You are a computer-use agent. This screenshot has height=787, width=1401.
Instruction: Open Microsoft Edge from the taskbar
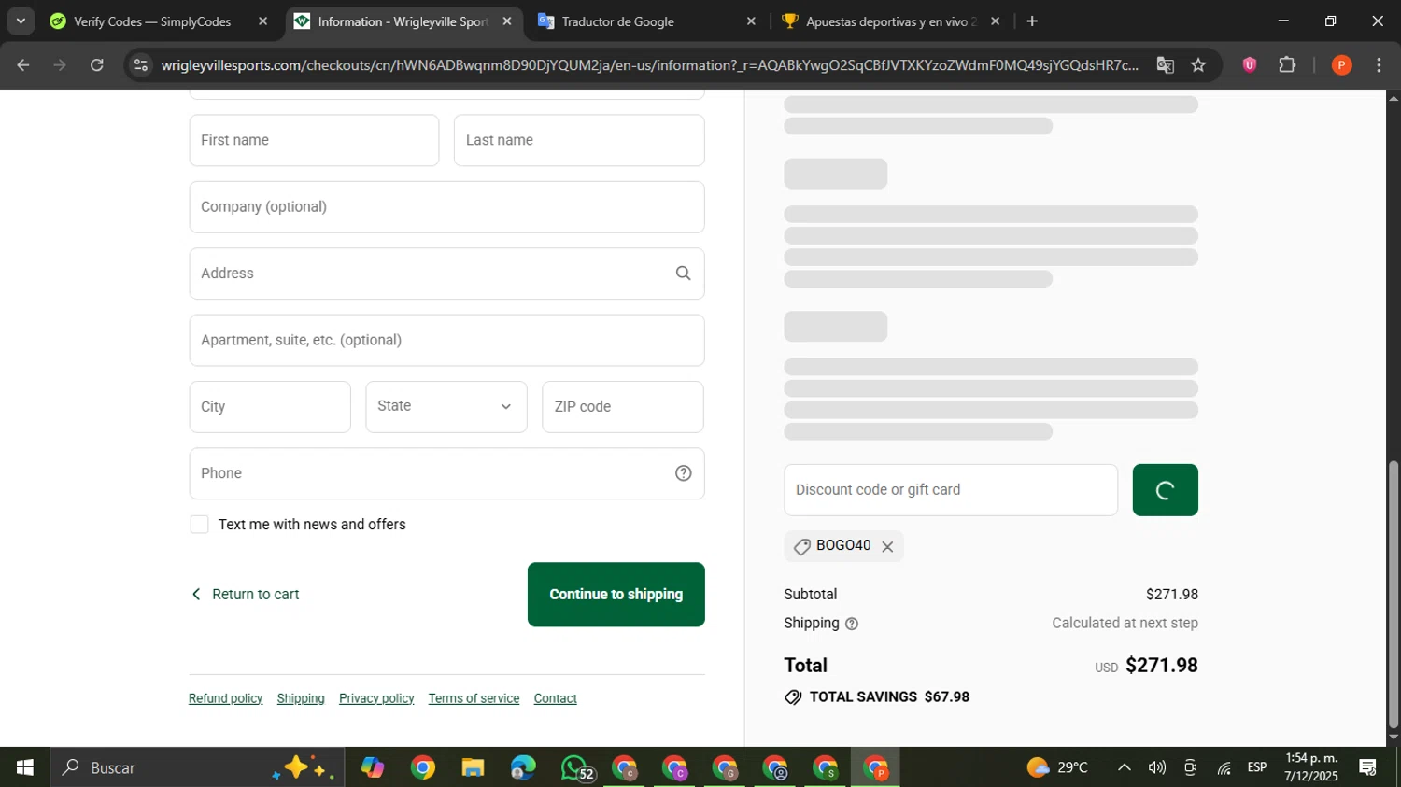tap(523, 767)
